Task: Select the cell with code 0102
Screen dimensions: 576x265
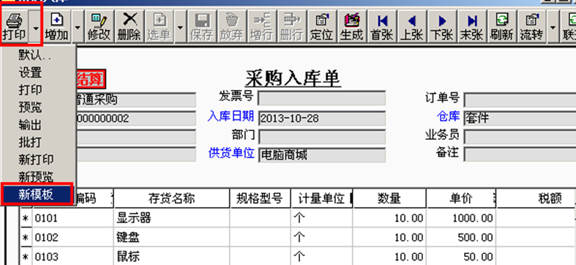Action: pos(72,237)
